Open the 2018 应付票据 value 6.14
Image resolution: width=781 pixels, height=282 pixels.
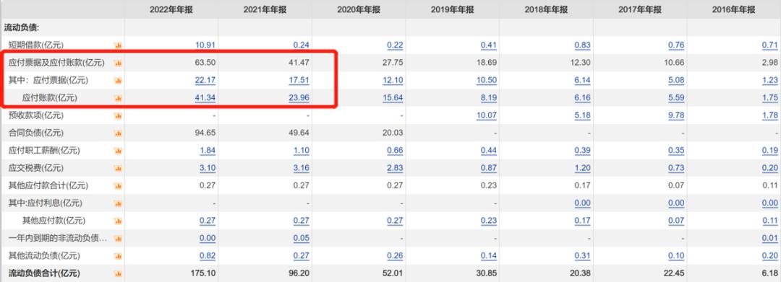click(582, 81)
